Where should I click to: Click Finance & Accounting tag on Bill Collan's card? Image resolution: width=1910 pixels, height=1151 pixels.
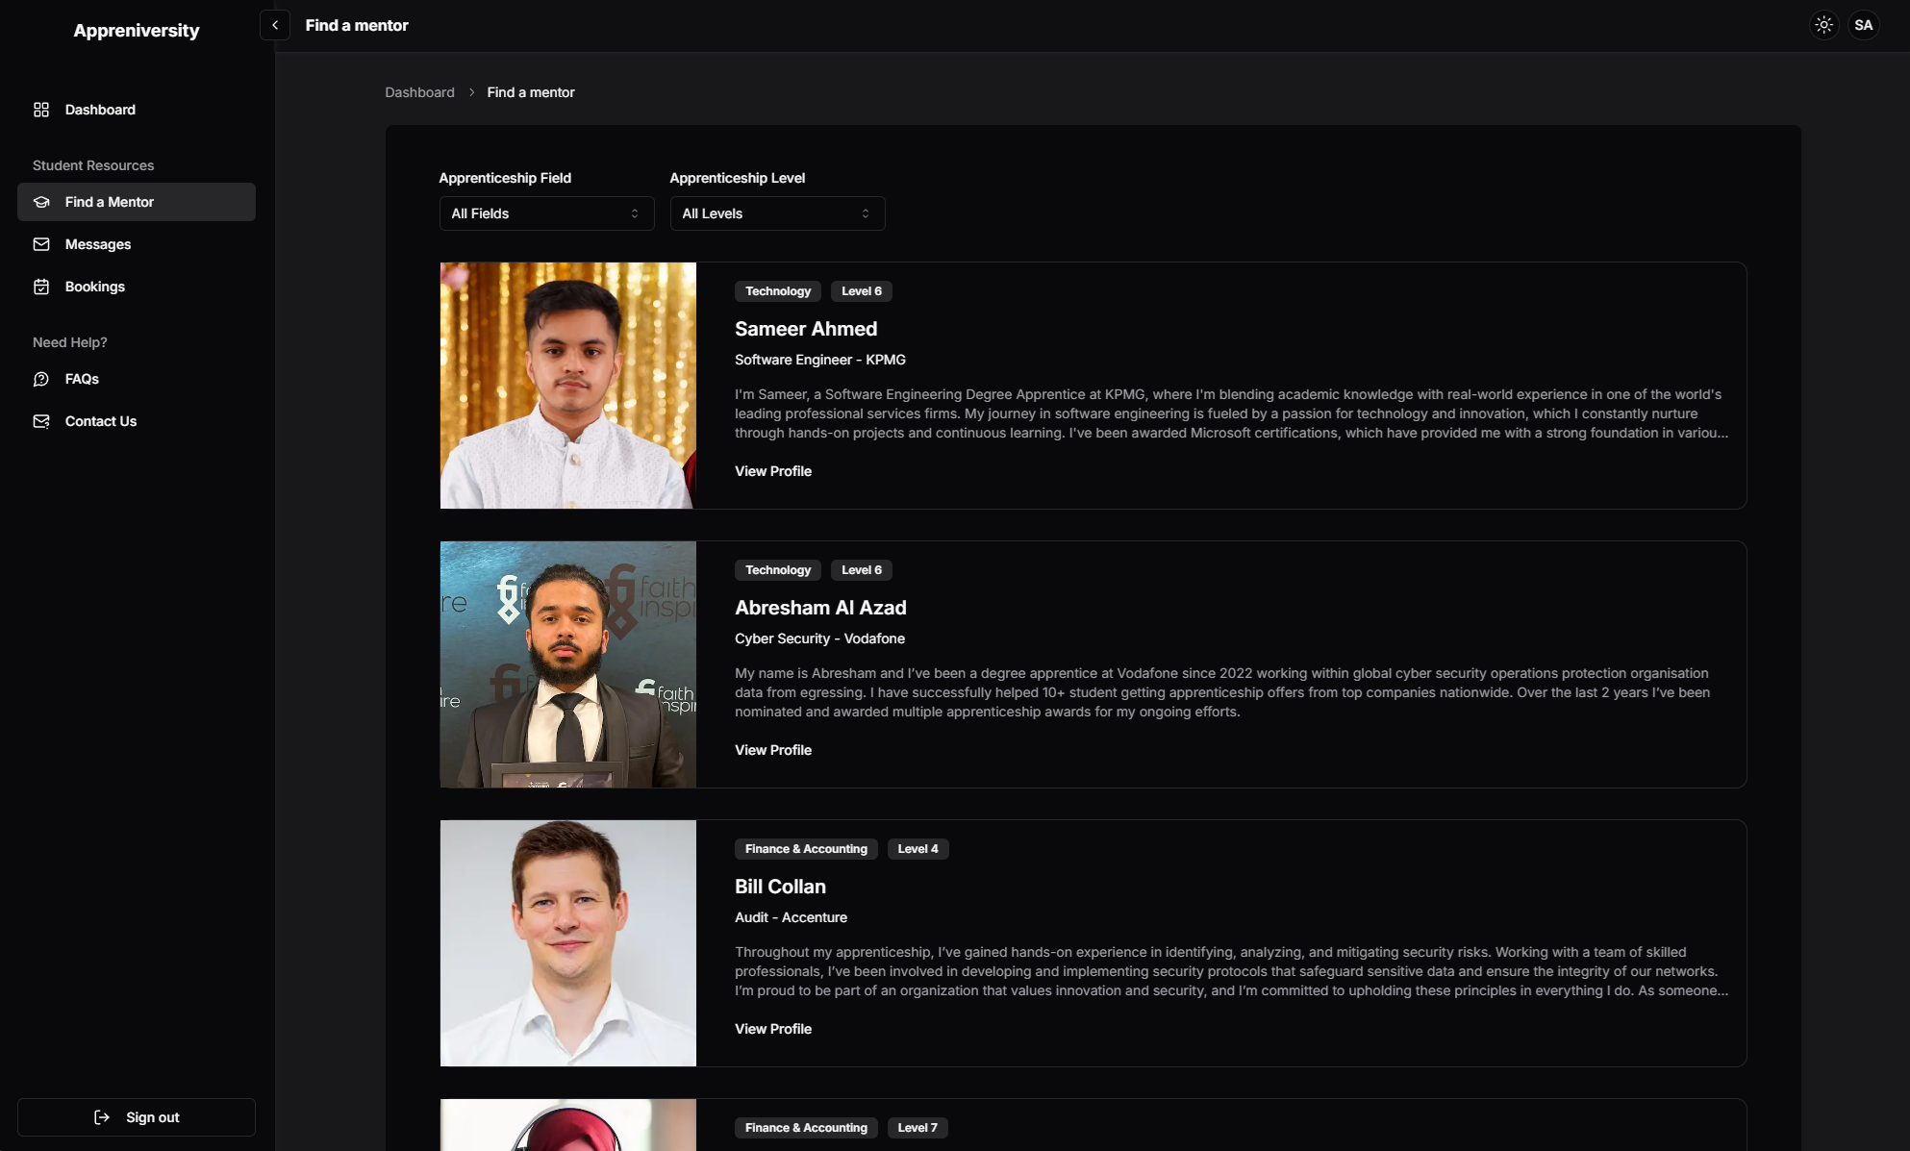[806, 849]
